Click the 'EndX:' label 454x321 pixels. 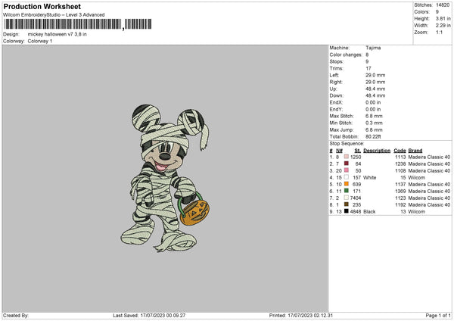pos(336,102)
